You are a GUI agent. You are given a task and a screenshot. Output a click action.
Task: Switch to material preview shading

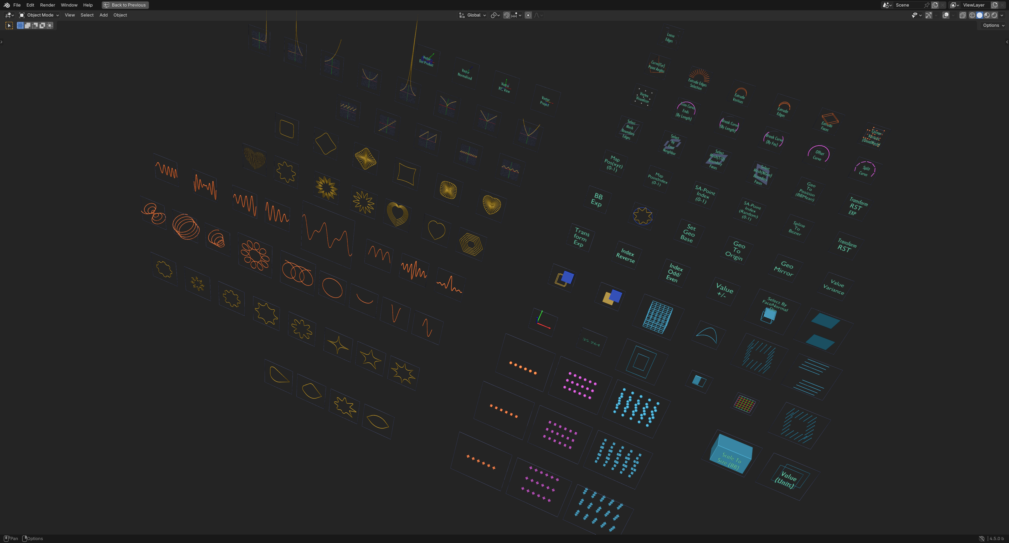(x=987, y=15)
